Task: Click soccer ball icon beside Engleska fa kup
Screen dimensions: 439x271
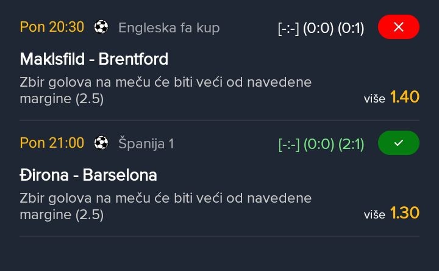Action: pos(101,27)
